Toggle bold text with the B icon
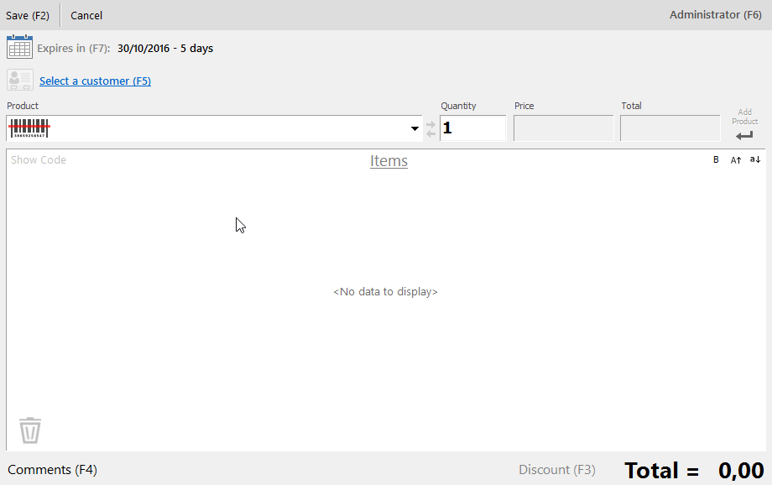This screenshot has width=772, height=485. click(x=716, y=159)
